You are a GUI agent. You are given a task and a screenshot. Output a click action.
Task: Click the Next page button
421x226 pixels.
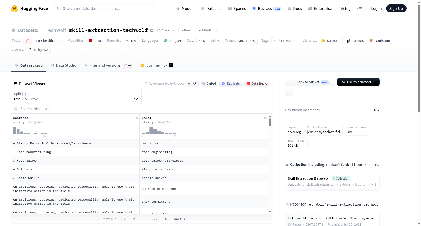[x=180, y=219]
